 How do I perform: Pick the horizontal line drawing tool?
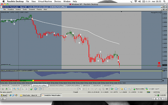point(92,89)
